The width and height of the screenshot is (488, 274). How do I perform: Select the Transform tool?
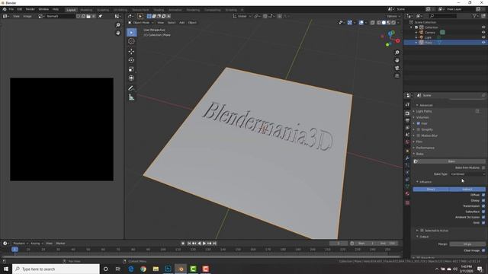pyautogui.click(x=132, y=78)
